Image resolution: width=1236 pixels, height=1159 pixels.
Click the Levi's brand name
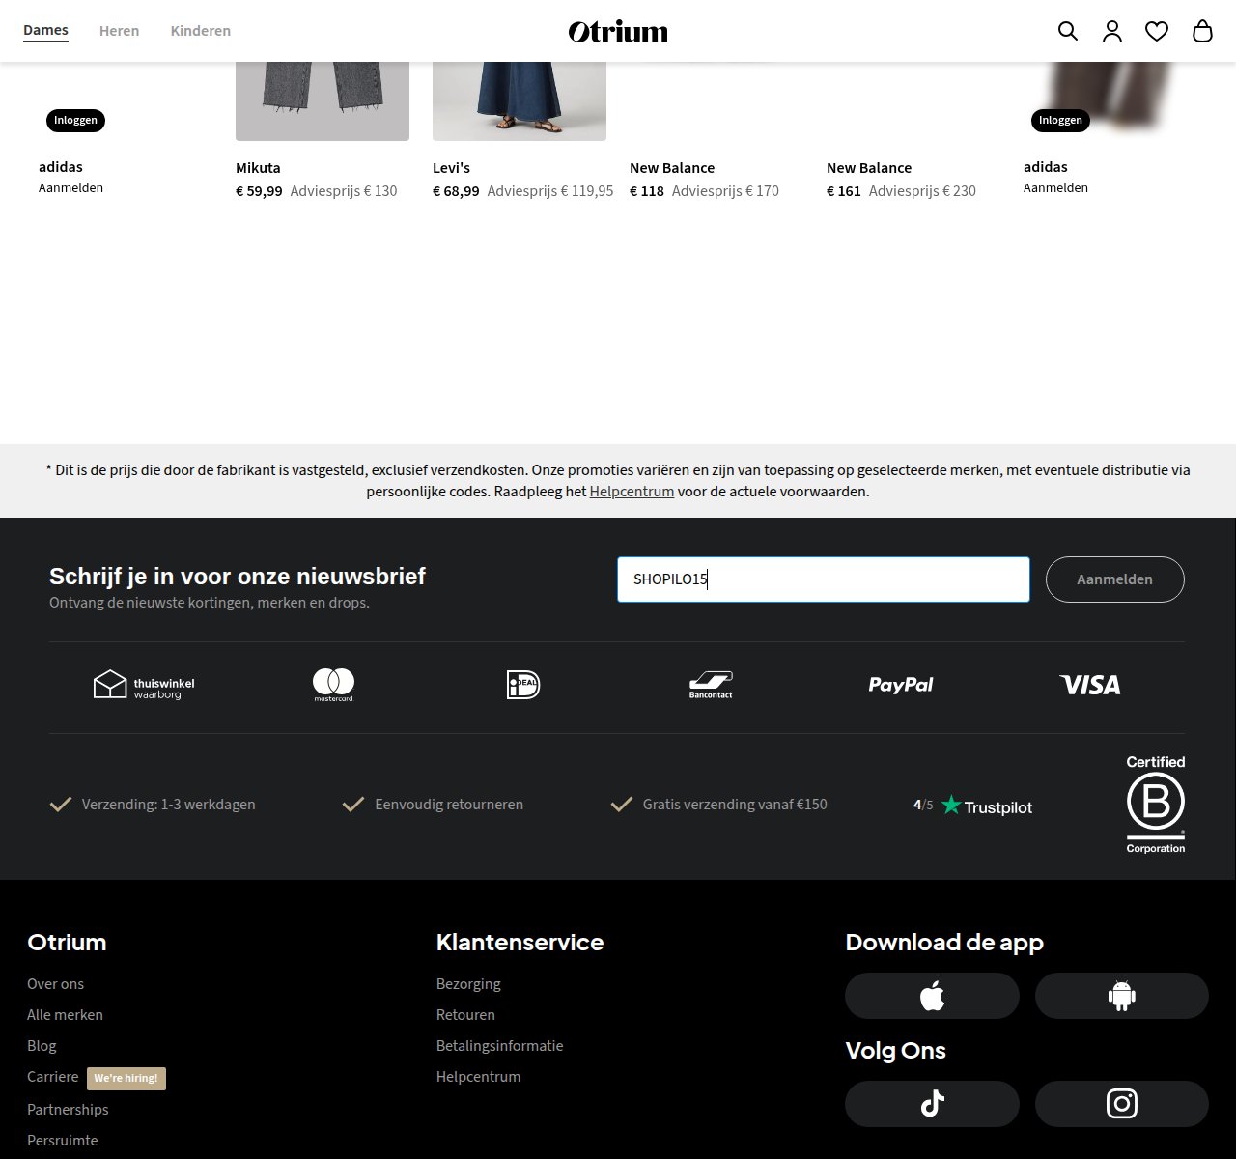[x=451, y=168]
